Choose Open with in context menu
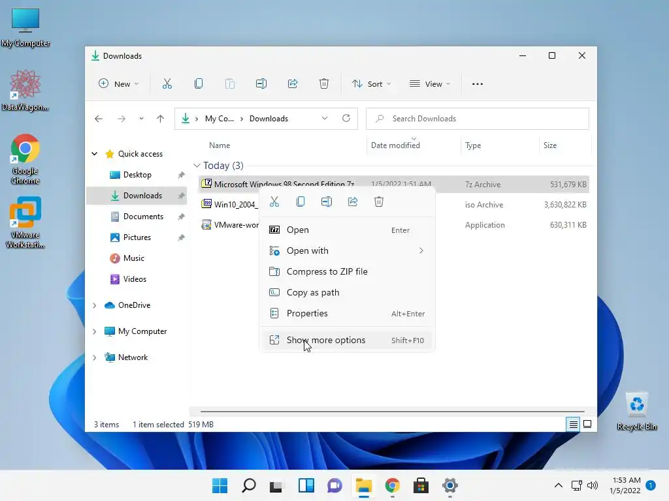The image size is (669, 501). (x=348, y=251)
